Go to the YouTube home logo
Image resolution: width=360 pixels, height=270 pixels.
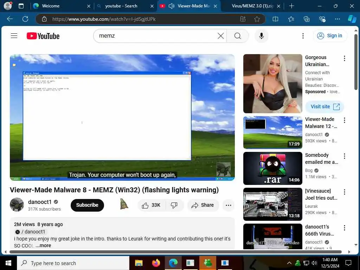tap(43, 36)
